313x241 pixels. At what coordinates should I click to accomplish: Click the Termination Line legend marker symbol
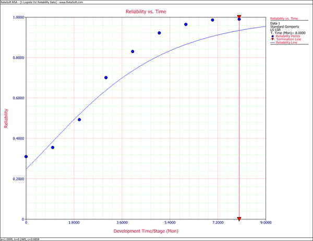point(272,39)
